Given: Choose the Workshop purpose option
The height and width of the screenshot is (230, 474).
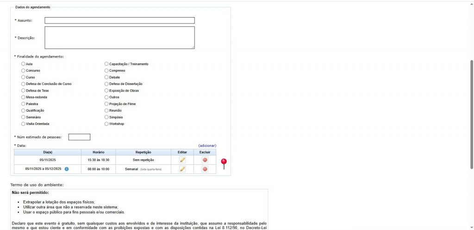Looking at the screenshot, I should [x=106, y=124].
